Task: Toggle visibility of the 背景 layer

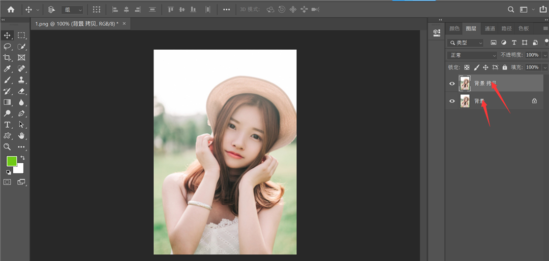Action: 452,101
